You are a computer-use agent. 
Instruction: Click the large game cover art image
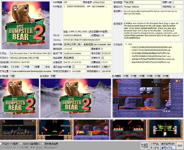(x=26, y=25)
